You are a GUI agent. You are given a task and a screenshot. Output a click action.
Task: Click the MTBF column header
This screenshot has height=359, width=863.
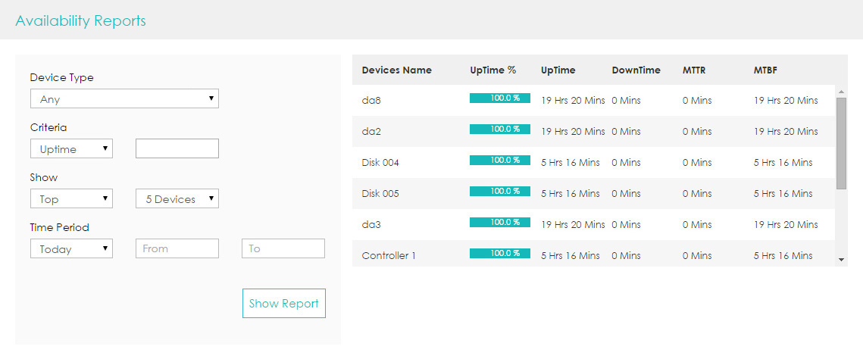[x=765, y=70]
